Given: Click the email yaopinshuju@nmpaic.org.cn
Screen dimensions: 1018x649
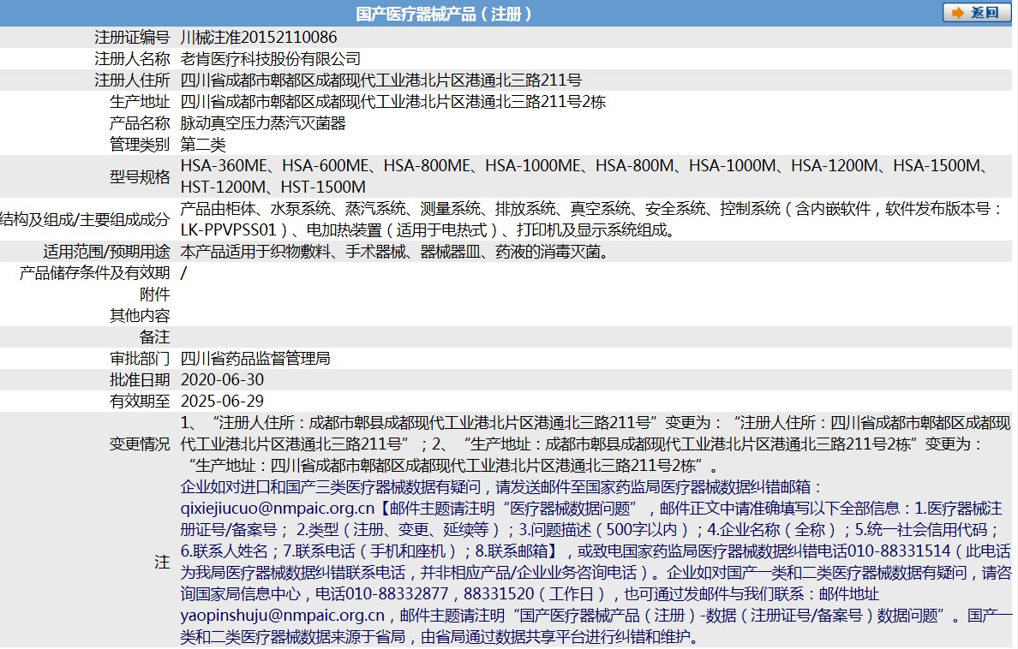Looking at the screenshot, I should pos(283,616).
